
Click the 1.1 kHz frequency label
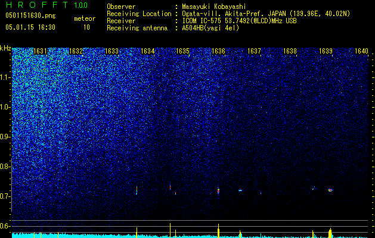(5, 77)
